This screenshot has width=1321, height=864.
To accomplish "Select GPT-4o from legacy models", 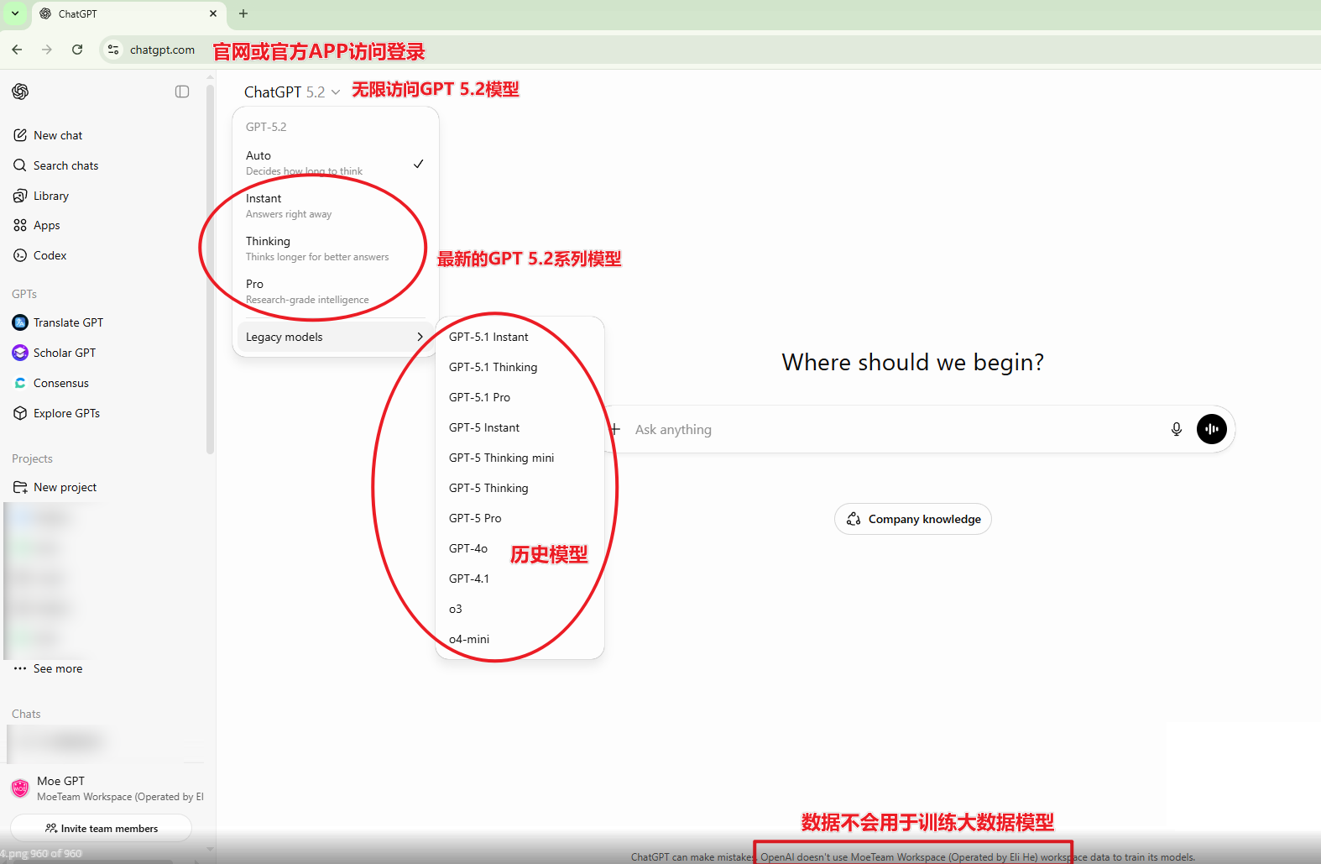I will click(468, 548).
